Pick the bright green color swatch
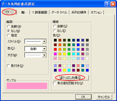The height and width of the screenshot is (101, 117). tap(69, 54)
